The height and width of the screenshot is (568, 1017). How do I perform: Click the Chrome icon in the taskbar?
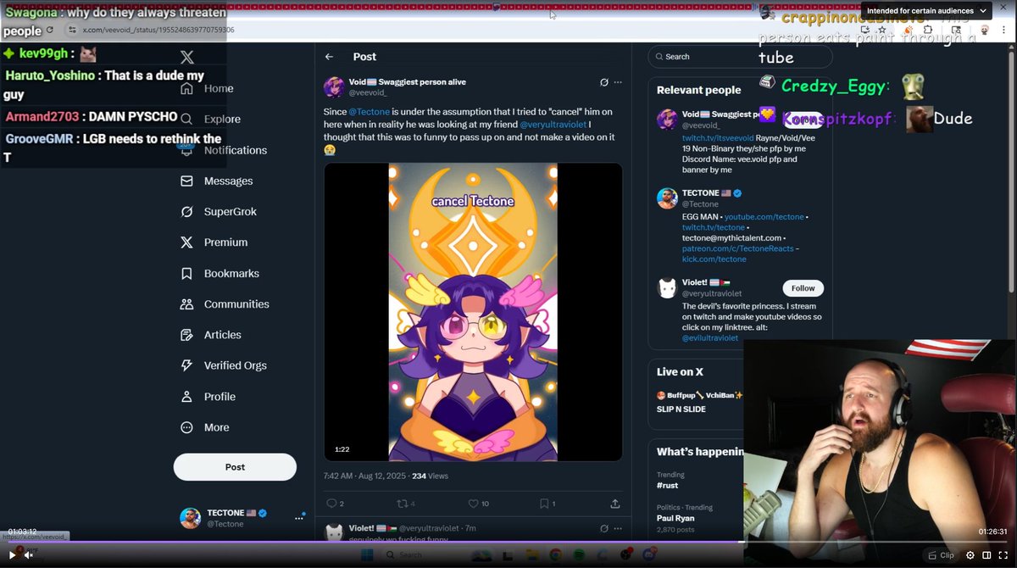555,554
